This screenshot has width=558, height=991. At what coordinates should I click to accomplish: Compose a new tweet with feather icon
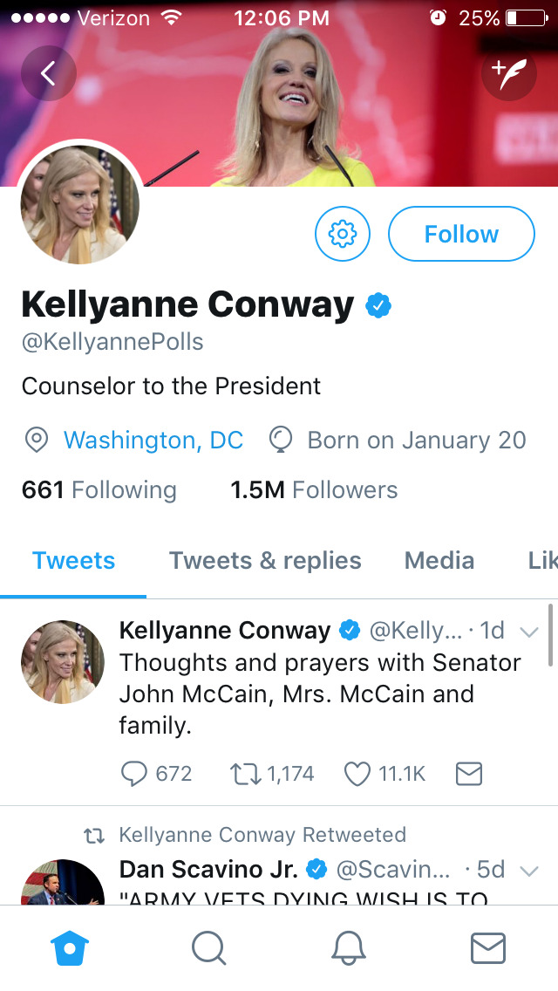508,73
